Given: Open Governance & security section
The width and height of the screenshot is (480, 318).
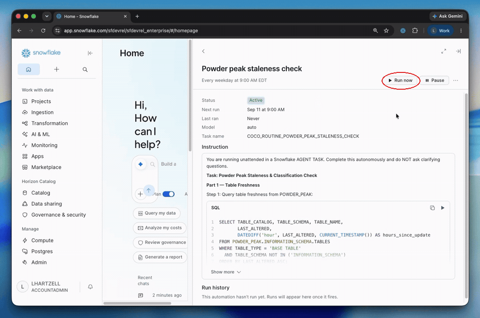Looking at the screenshot, I should point(58,215).
